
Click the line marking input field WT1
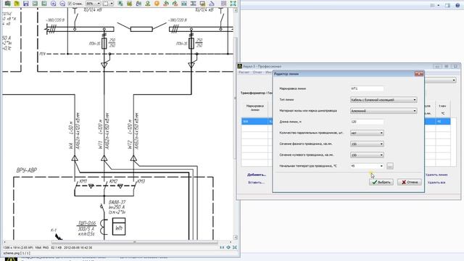(367, 88)
